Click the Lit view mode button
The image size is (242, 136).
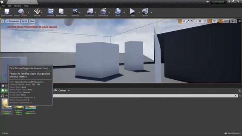click(25, 21)
